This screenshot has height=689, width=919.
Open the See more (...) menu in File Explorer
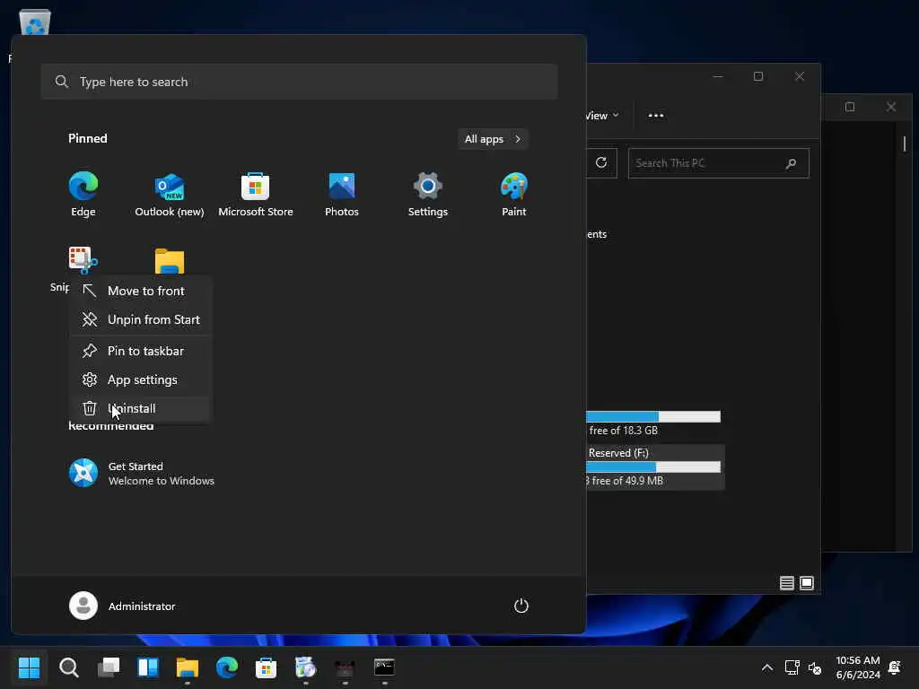[656, 116]
